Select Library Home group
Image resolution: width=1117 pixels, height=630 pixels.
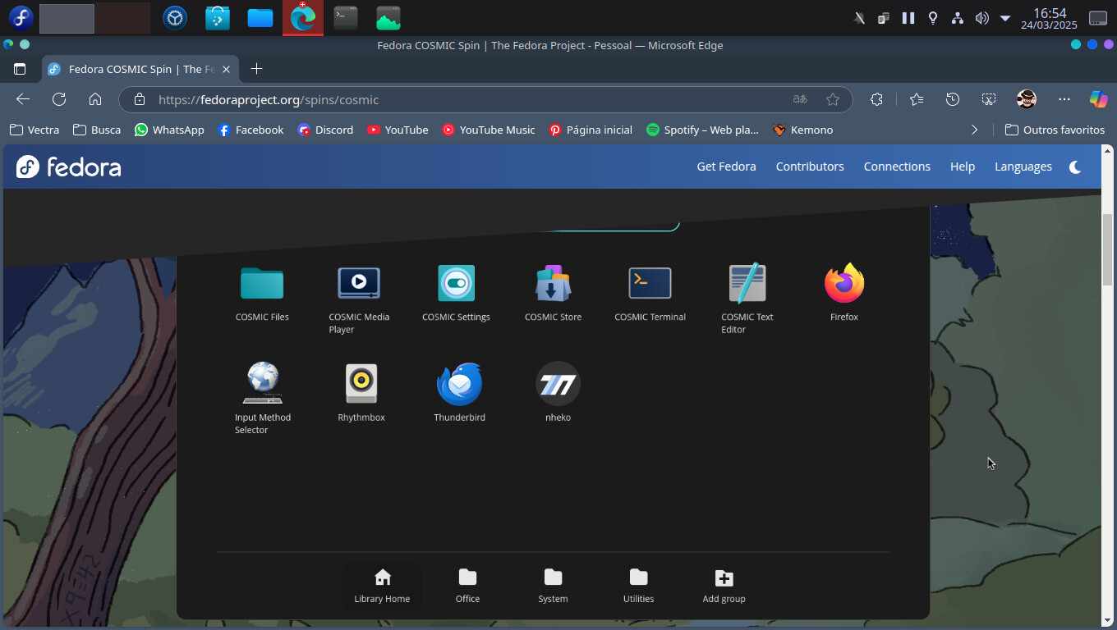[x=382, y=587]
